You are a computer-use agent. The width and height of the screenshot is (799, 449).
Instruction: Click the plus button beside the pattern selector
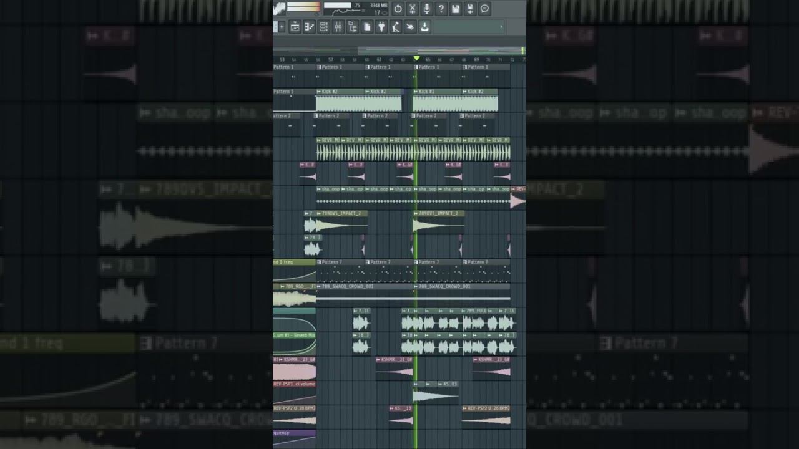click(282, 27)
